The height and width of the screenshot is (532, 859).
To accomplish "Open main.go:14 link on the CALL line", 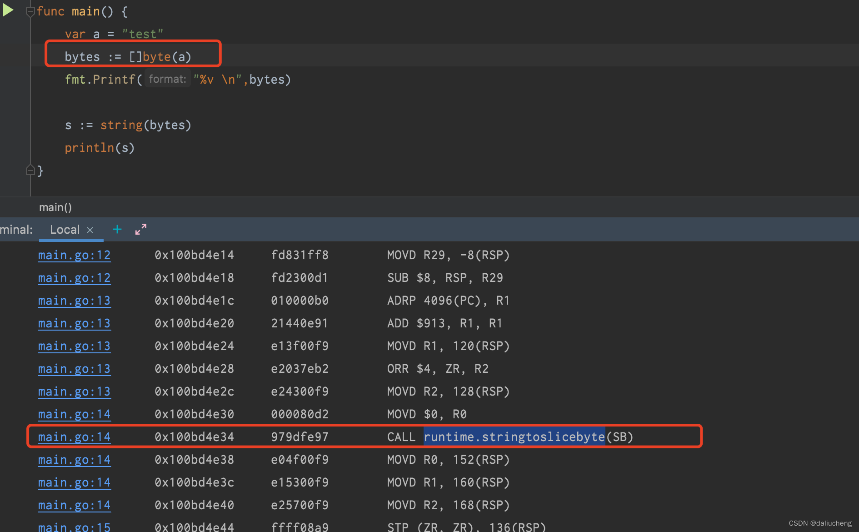I will [75, 437].
